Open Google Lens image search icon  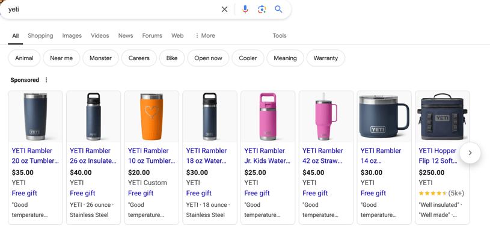click(x=262, y=10)
